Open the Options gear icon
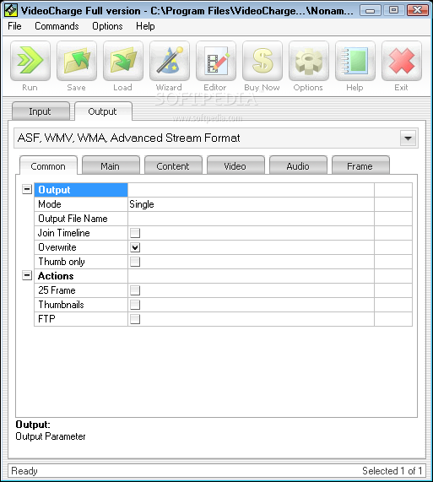This screenshot has height=482, width=433. (x=309, y=61)
